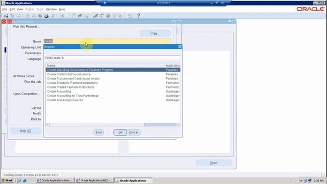Click the Translations globe toolbar icon
This screenshot has width=327, height=184.
click(x=108, y=16)
